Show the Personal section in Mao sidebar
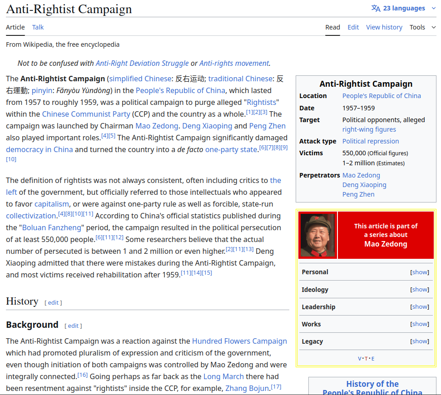This screenshot has height=395, width=441. (x=419, y=272)
